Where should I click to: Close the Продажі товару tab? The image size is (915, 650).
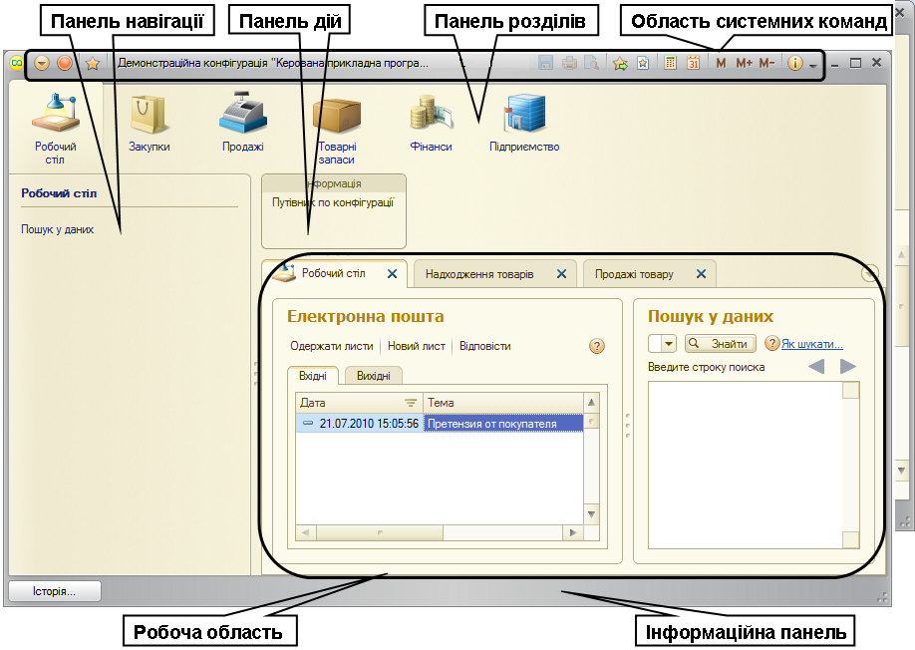701,273
